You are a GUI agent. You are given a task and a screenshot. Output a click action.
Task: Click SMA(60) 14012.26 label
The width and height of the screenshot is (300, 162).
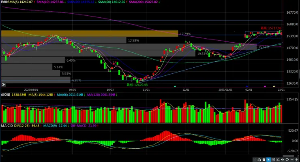pyautogui.click(x=111, y=2)
